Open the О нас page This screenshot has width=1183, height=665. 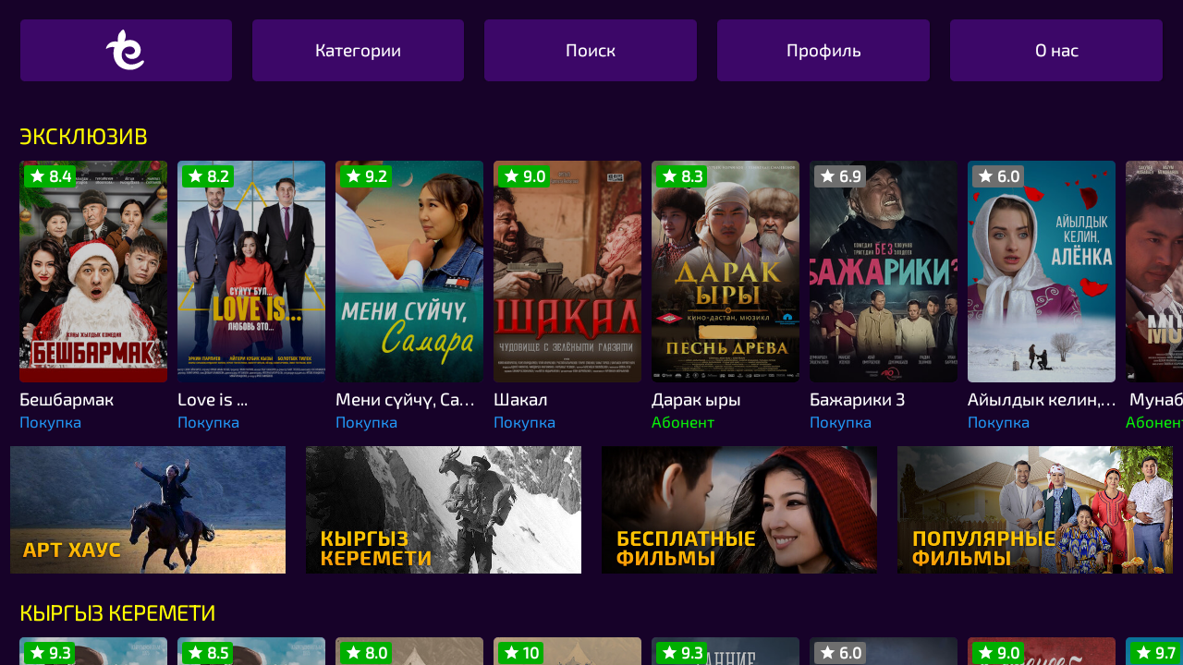pyautogui.click(x=1056, y=50)
